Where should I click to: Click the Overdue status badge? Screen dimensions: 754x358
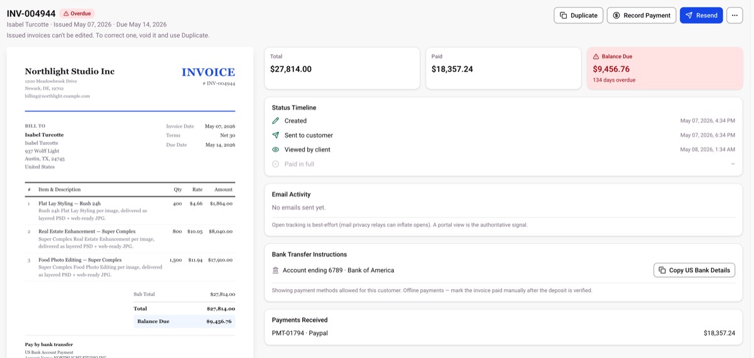click(x=77, y=13)
